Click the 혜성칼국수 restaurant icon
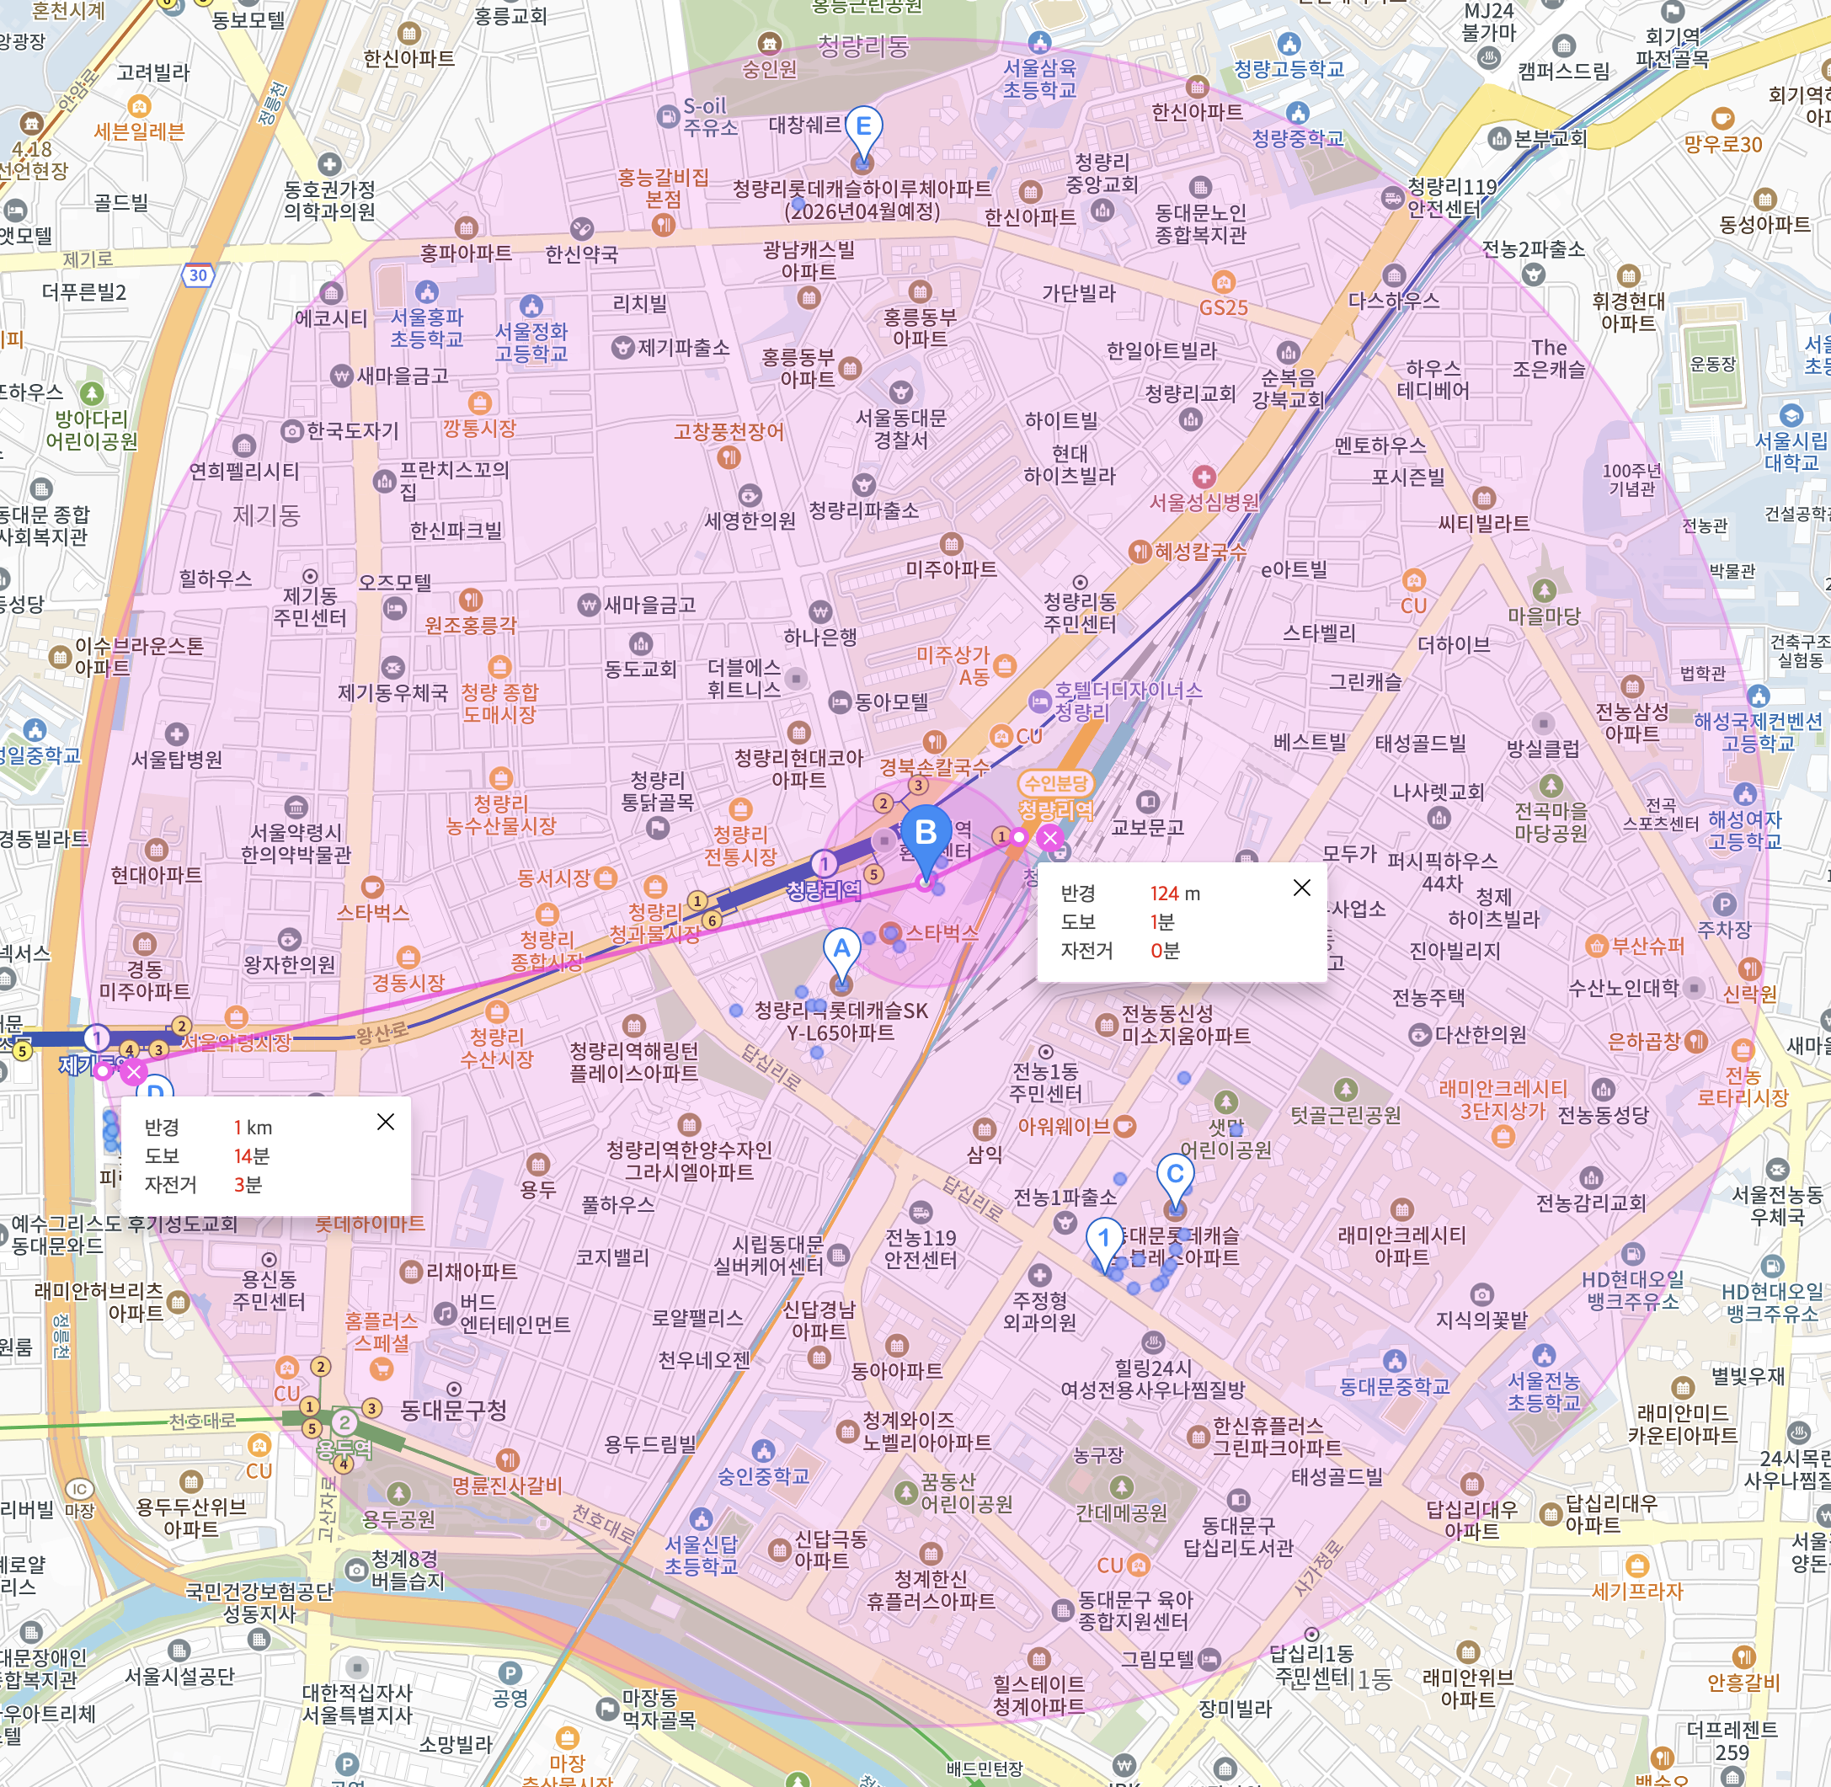Viewport: 1831px width, 1787px height. click(x=1140, y=551)
